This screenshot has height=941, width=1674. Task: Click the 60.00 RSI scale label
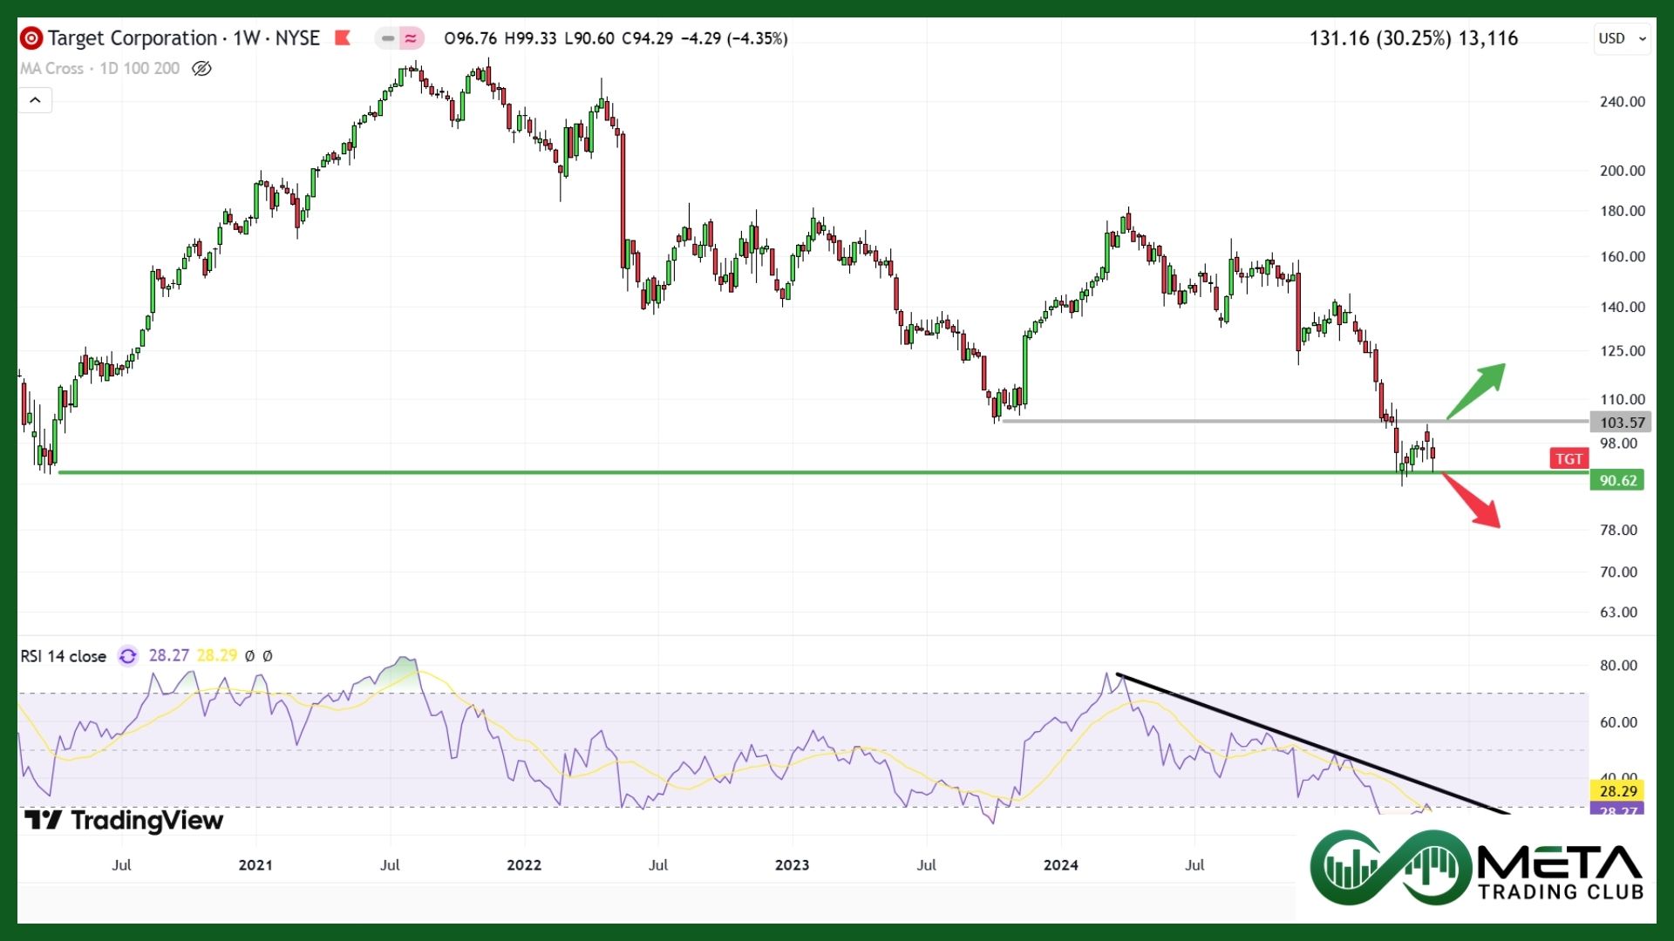click(1618, 722)
